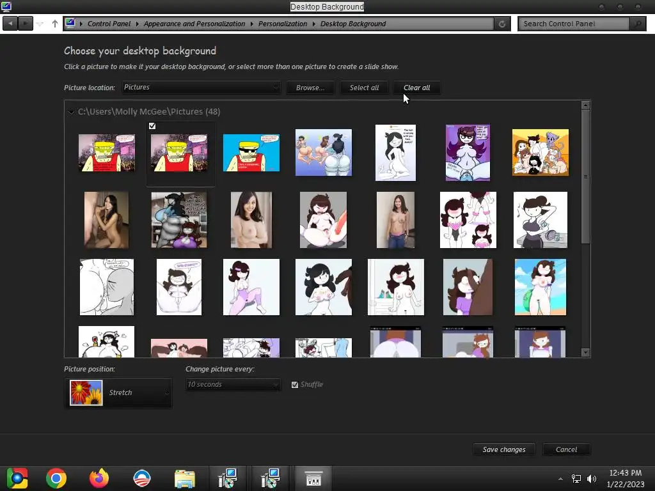This screenshot has height=491, width=655.
Task: Launch Firefox from the taskbar
Action: [x=99, y=478]
